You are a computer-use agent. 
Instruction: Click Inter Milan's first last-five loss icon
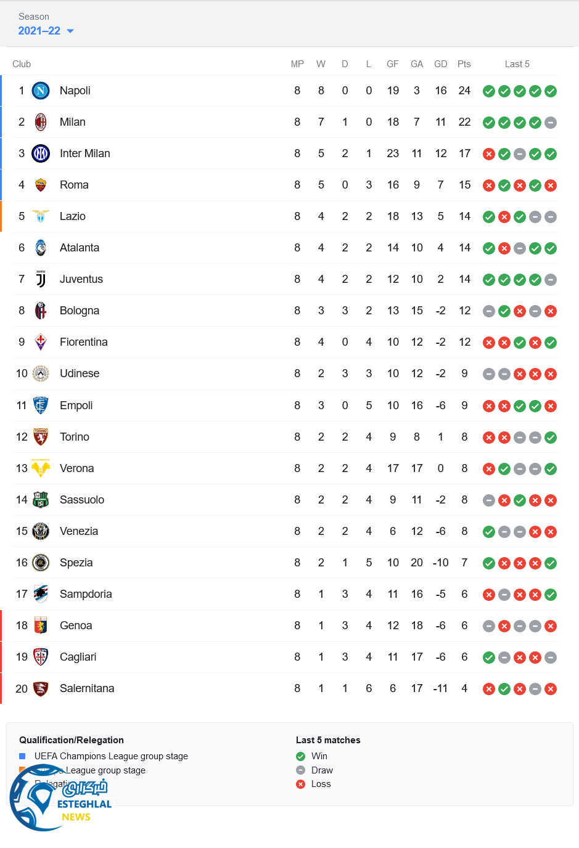489,154
